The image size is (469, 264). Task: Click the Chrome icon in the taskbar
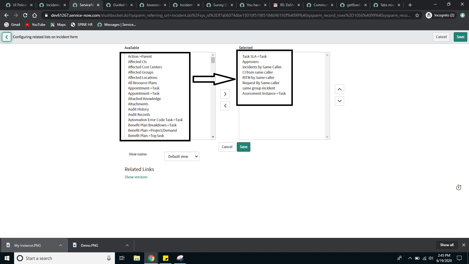[x=151, y=258]
